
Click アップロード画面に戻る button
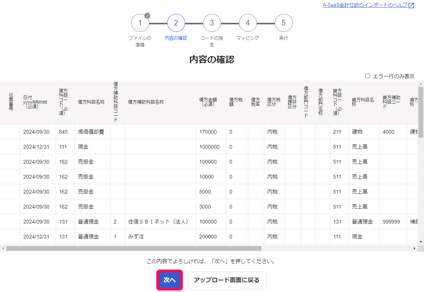click(x=227, y=280)
